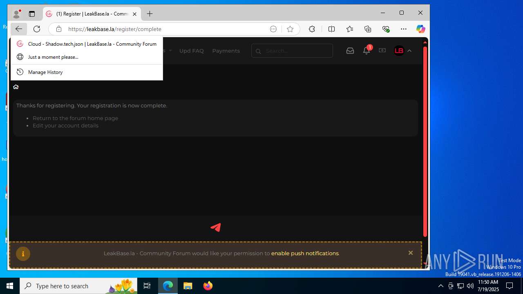This screenshot has height=294, width=523.
Task: Show hidden system tray icons chevron
Action: tap(440, 286)
